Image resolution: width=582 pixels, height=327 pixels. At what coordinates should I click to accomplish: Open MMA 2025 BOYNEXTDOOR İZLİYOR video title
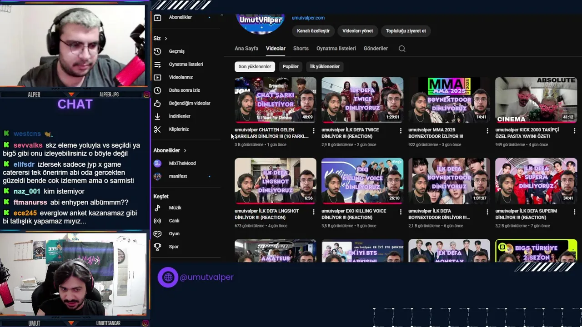436,133
